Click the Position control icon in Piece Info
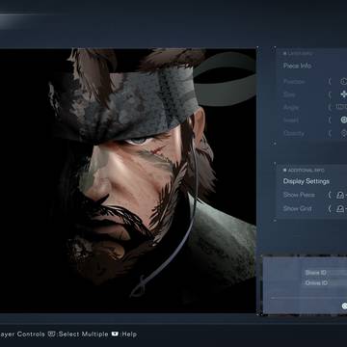This screenshot has width=347, height=347. point(344,82)
